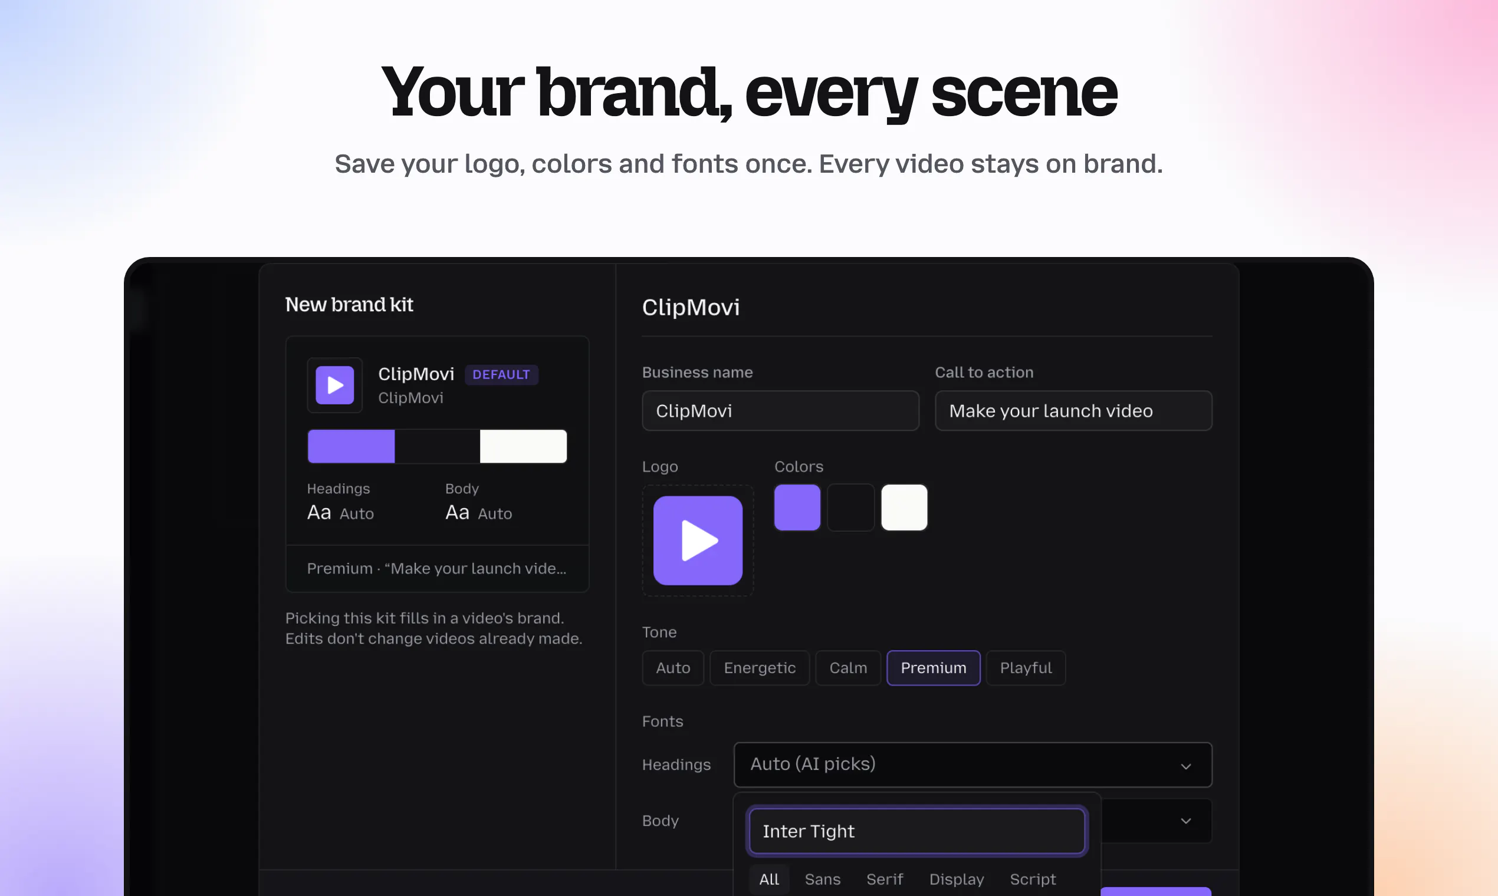Screen dimensions: 1498x896
Task: Click the kit card color palette bar
Action: click(x=438, y=446)
